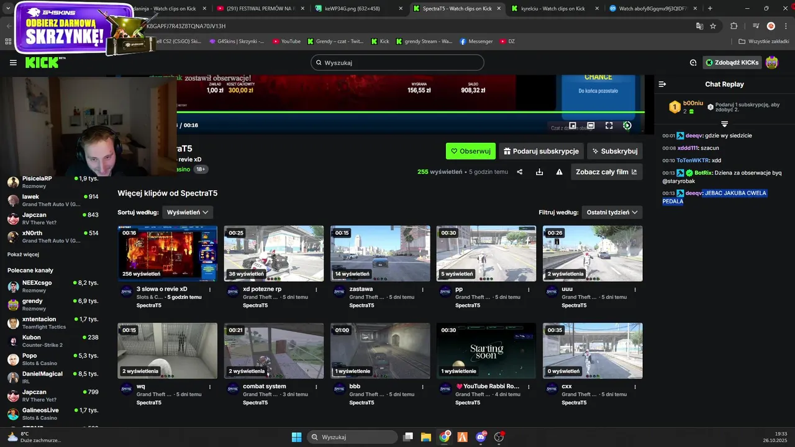
Task: Open the Windows Start menu
Action: tap(296, 437)
